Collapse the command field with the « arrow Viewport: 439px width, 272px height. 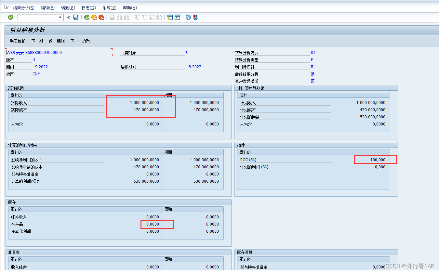click(x=68, y=17)
